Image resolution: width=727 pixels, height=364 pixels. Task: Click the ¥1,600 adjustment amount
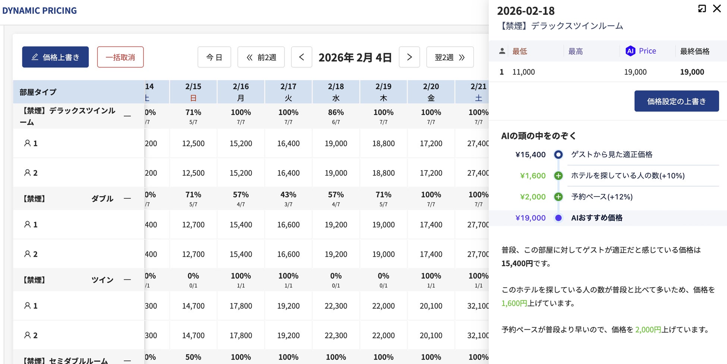pyautogui.click(x=533, y=176)
